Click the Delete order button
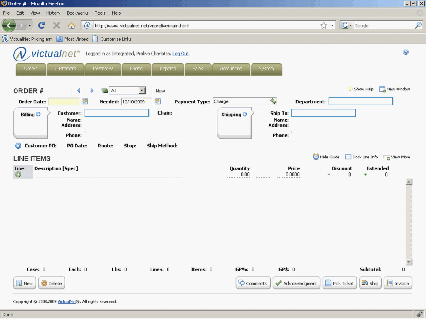The height and width of the screenshot is (319, 426). point(51,283)
